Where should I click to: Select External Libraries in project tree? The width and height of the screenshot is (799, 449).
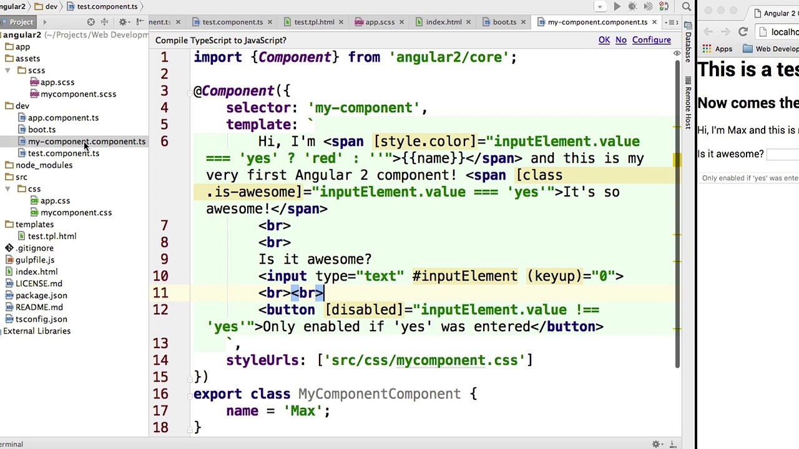point(37,331)
